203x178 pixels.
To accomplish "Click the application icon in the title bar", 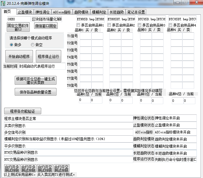I will click(3, 4).
